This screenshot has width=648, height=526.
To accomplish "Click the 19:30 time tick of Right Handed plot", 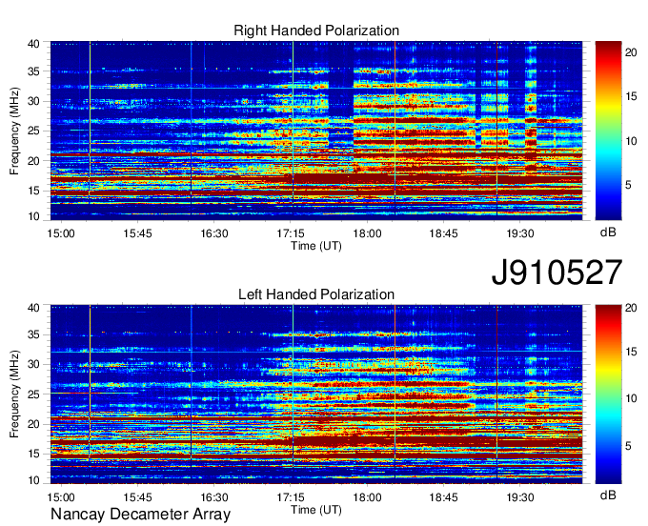I will (520, 233).
